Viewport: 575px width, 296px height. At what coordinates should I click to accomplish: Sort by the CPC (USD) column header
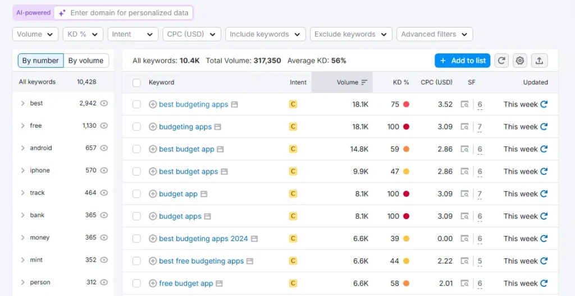pyautogui.click(x=436, y=82)
